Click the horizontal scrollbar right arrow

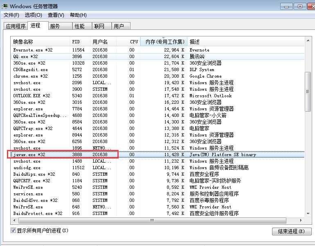coord(301,220)
